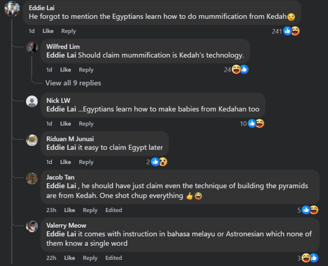Show edit history of Jacob Tan's reply
Screen dimensions: 328x266
114,210
